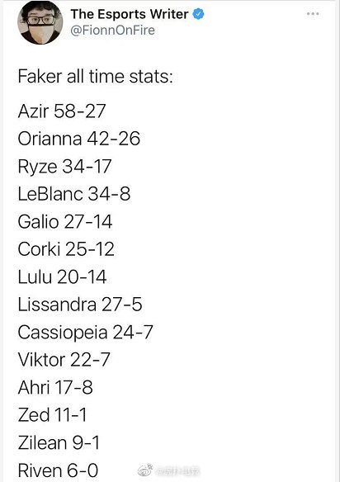The height and width of the screenshot is (482, 340).
Task: Click the Zed 11-1 line
Action: click(x=52, y=414)
